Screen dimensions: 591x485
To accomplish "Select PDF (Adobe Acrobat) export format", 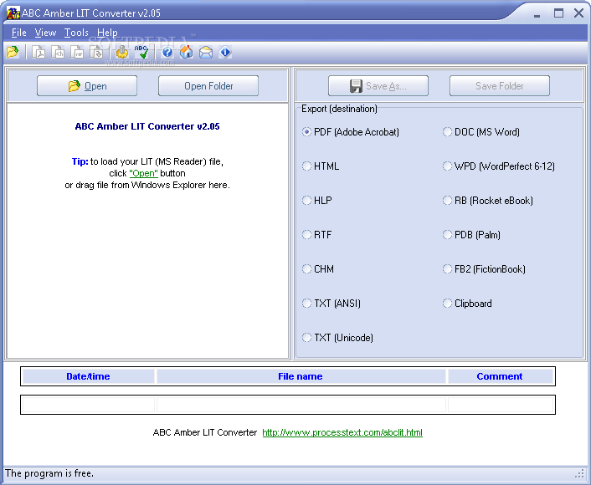I will pos(351,132).
